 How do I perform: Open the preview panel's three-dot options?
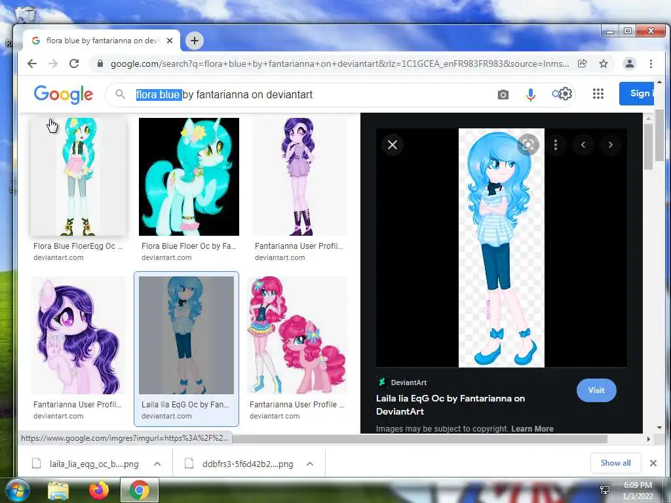coord(556,145)
